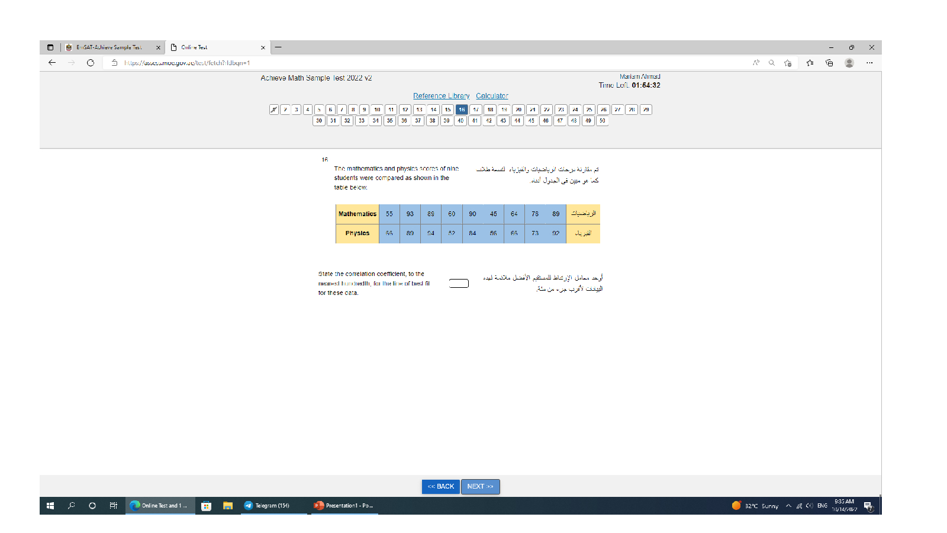Open the Reference Library link
The image size is (947, 533).
441,96
